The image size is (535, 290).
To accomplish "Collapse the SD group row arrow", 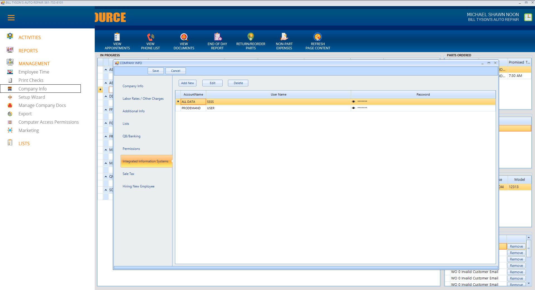I will pos(106,190).
